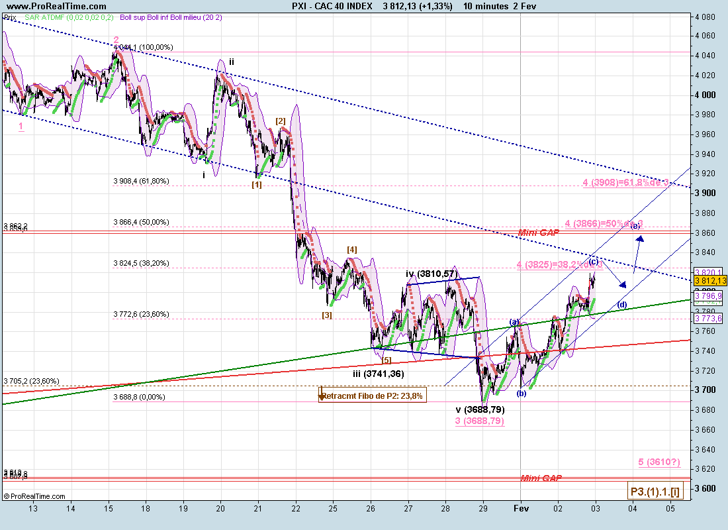Select the '3 908,4 (61,80%)' Fibonacci label
Screen dimensions: 728x530
tap(141, 181)
